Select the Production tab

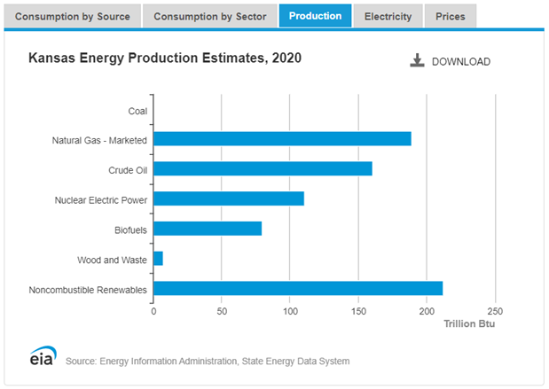(315, 16)
